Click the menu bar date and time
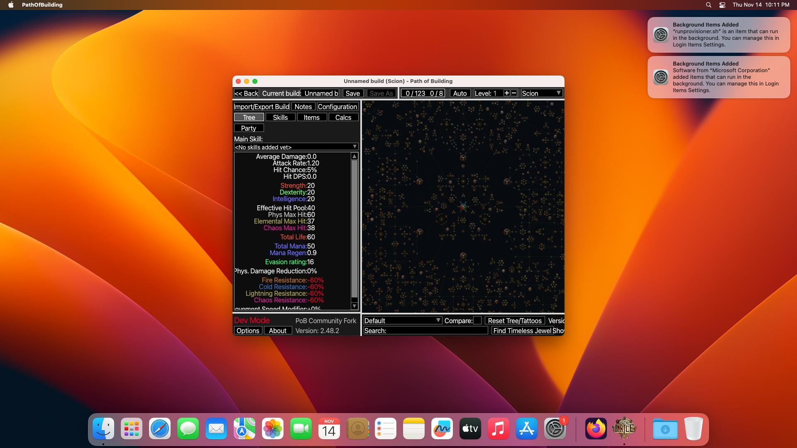Image resolution: width=797 pixels, height=448 pixels. (x=761, y=5)
